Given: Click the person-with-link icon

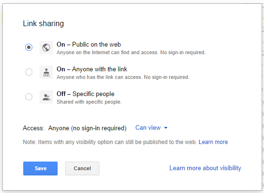Looking at the screenshot, I should 46,72.
